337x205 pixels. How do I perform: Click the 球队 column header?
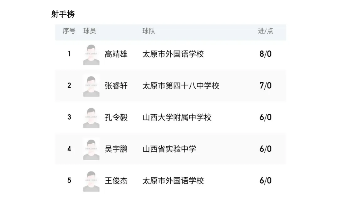click(149, 31)
